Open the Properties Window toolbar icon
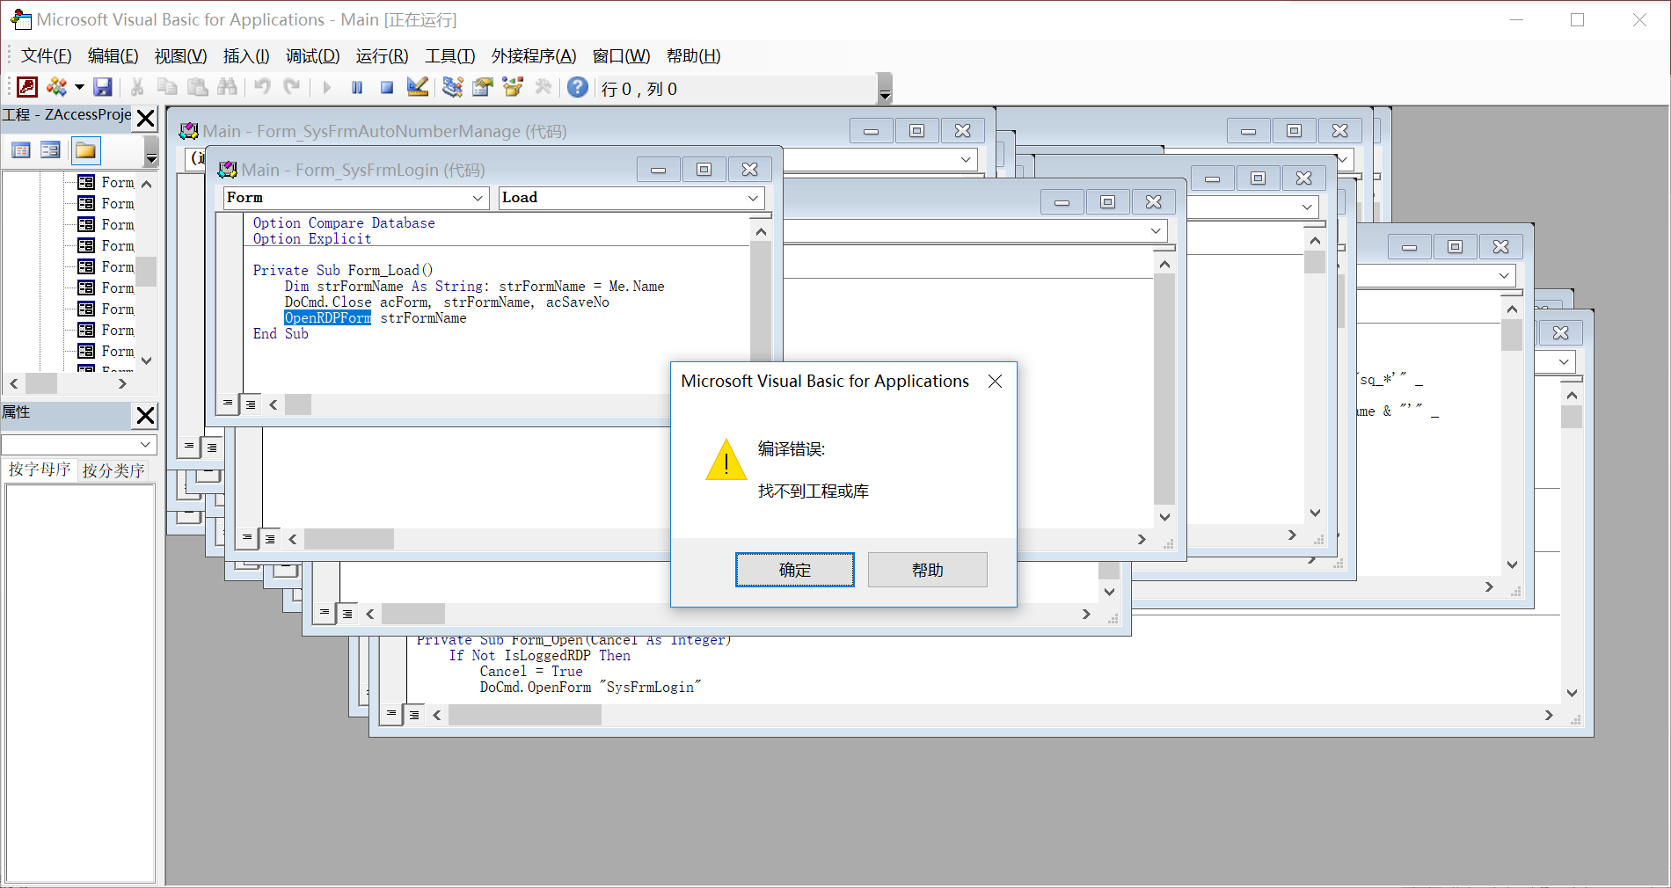 (482, 87)
